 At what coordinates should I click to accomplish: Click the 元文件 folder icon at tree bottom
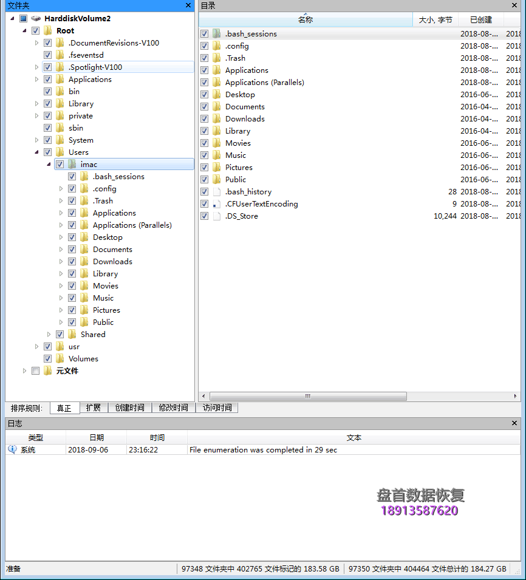point(47,370)
